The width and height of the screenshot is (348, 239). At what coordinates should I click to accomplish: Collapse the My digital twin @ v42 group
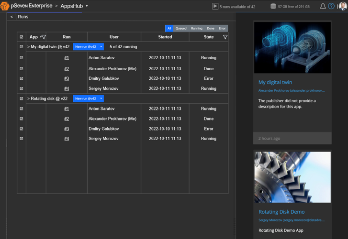click(28, 47)
